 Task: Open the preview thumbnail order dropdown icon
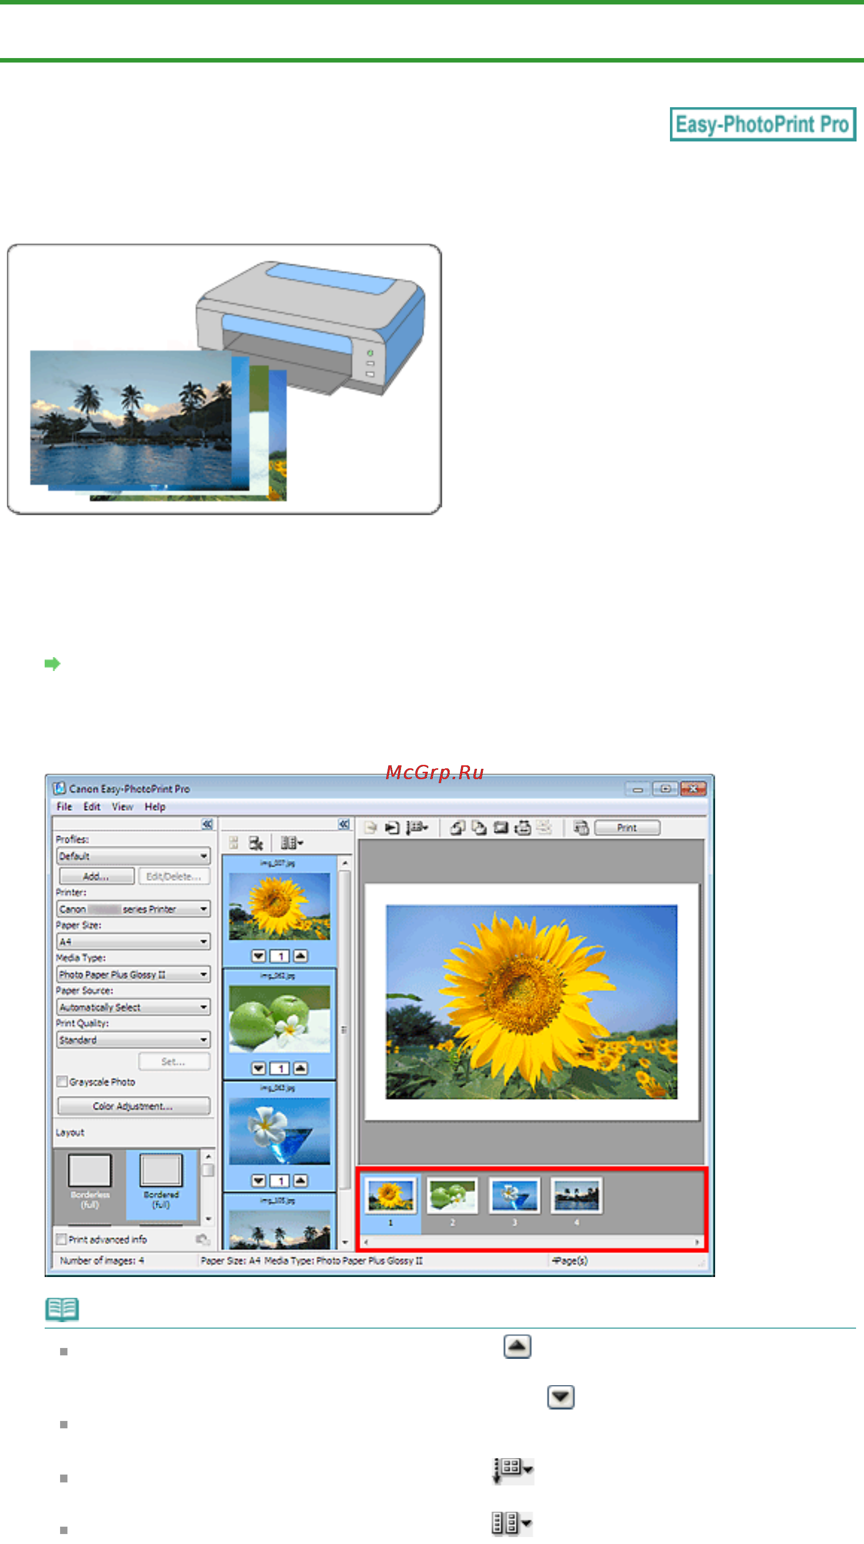tap(417, 828)
